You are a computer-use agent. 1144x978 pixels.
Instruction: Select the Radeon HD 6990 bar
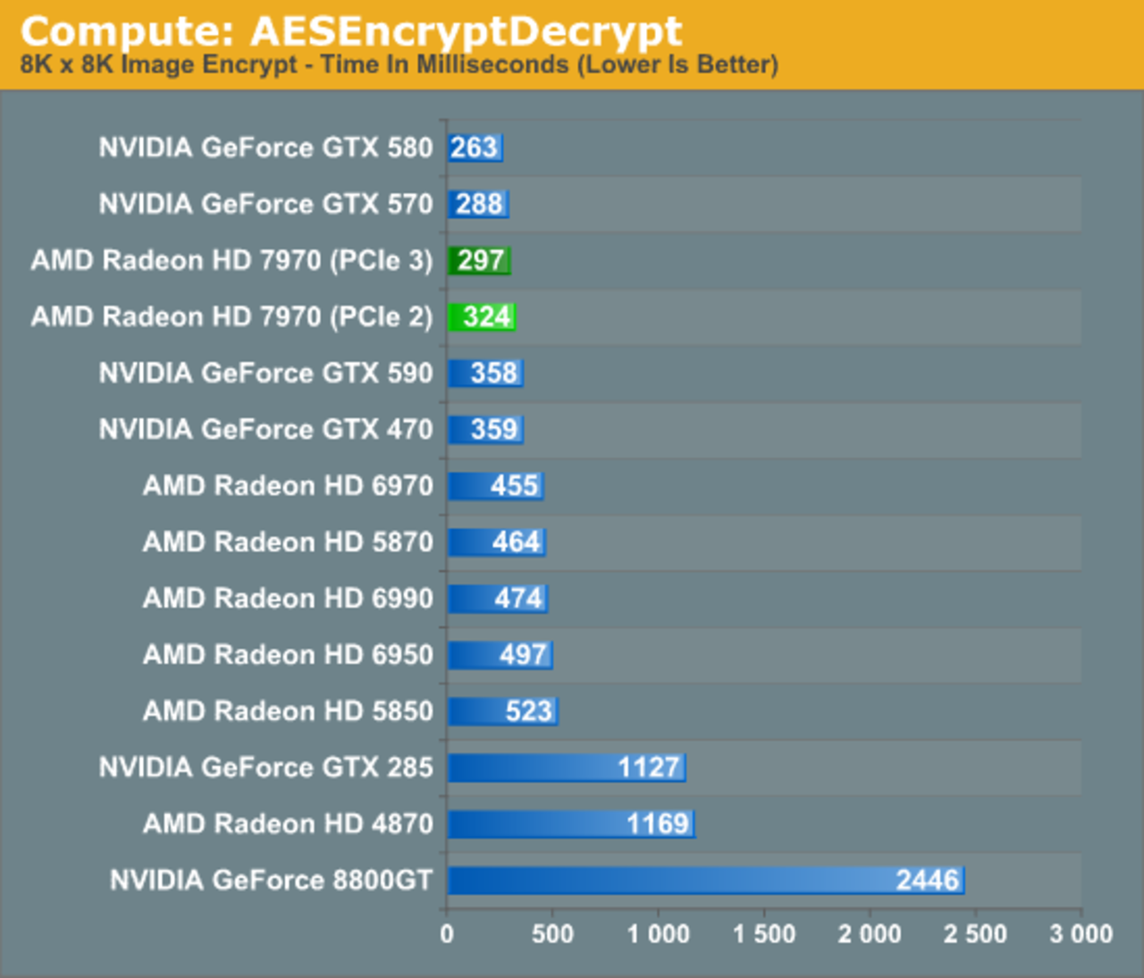click(497, 598)
